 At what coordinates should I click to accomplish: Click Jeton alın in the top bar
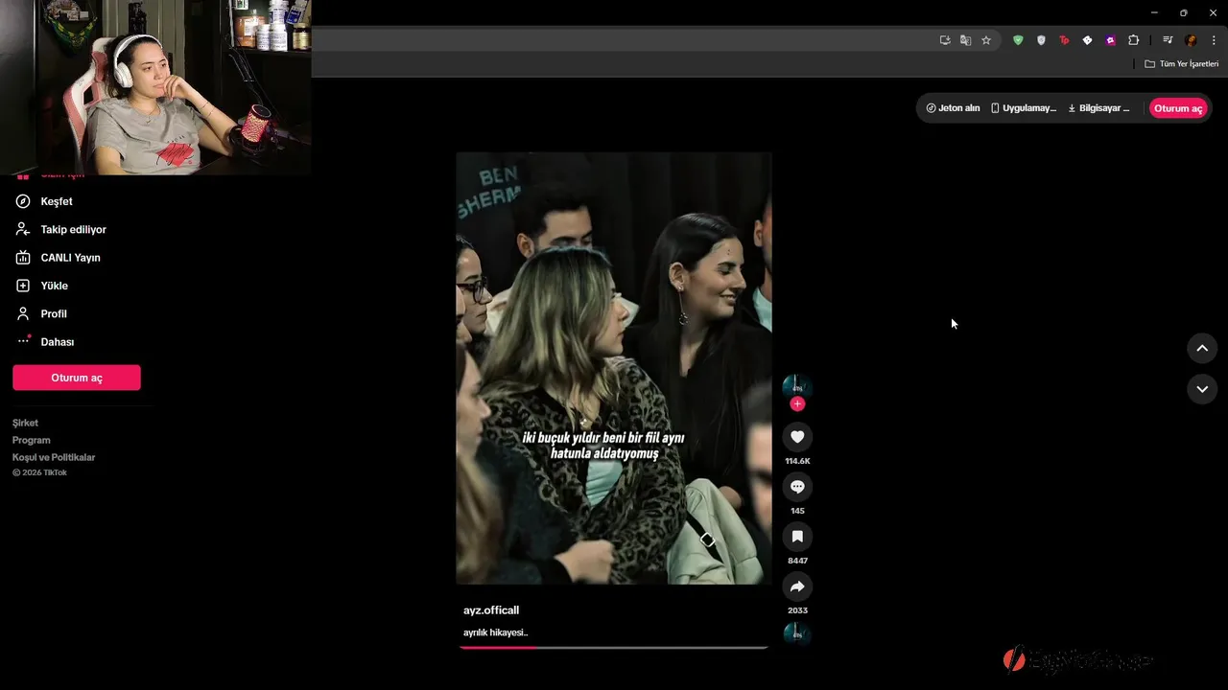click(953, 108)
